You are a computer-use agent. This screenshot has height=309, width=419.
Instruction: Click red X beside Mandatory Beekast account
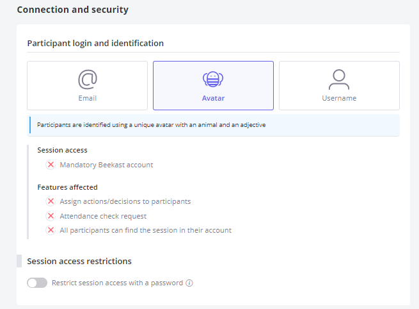click(x=51, y=165)
